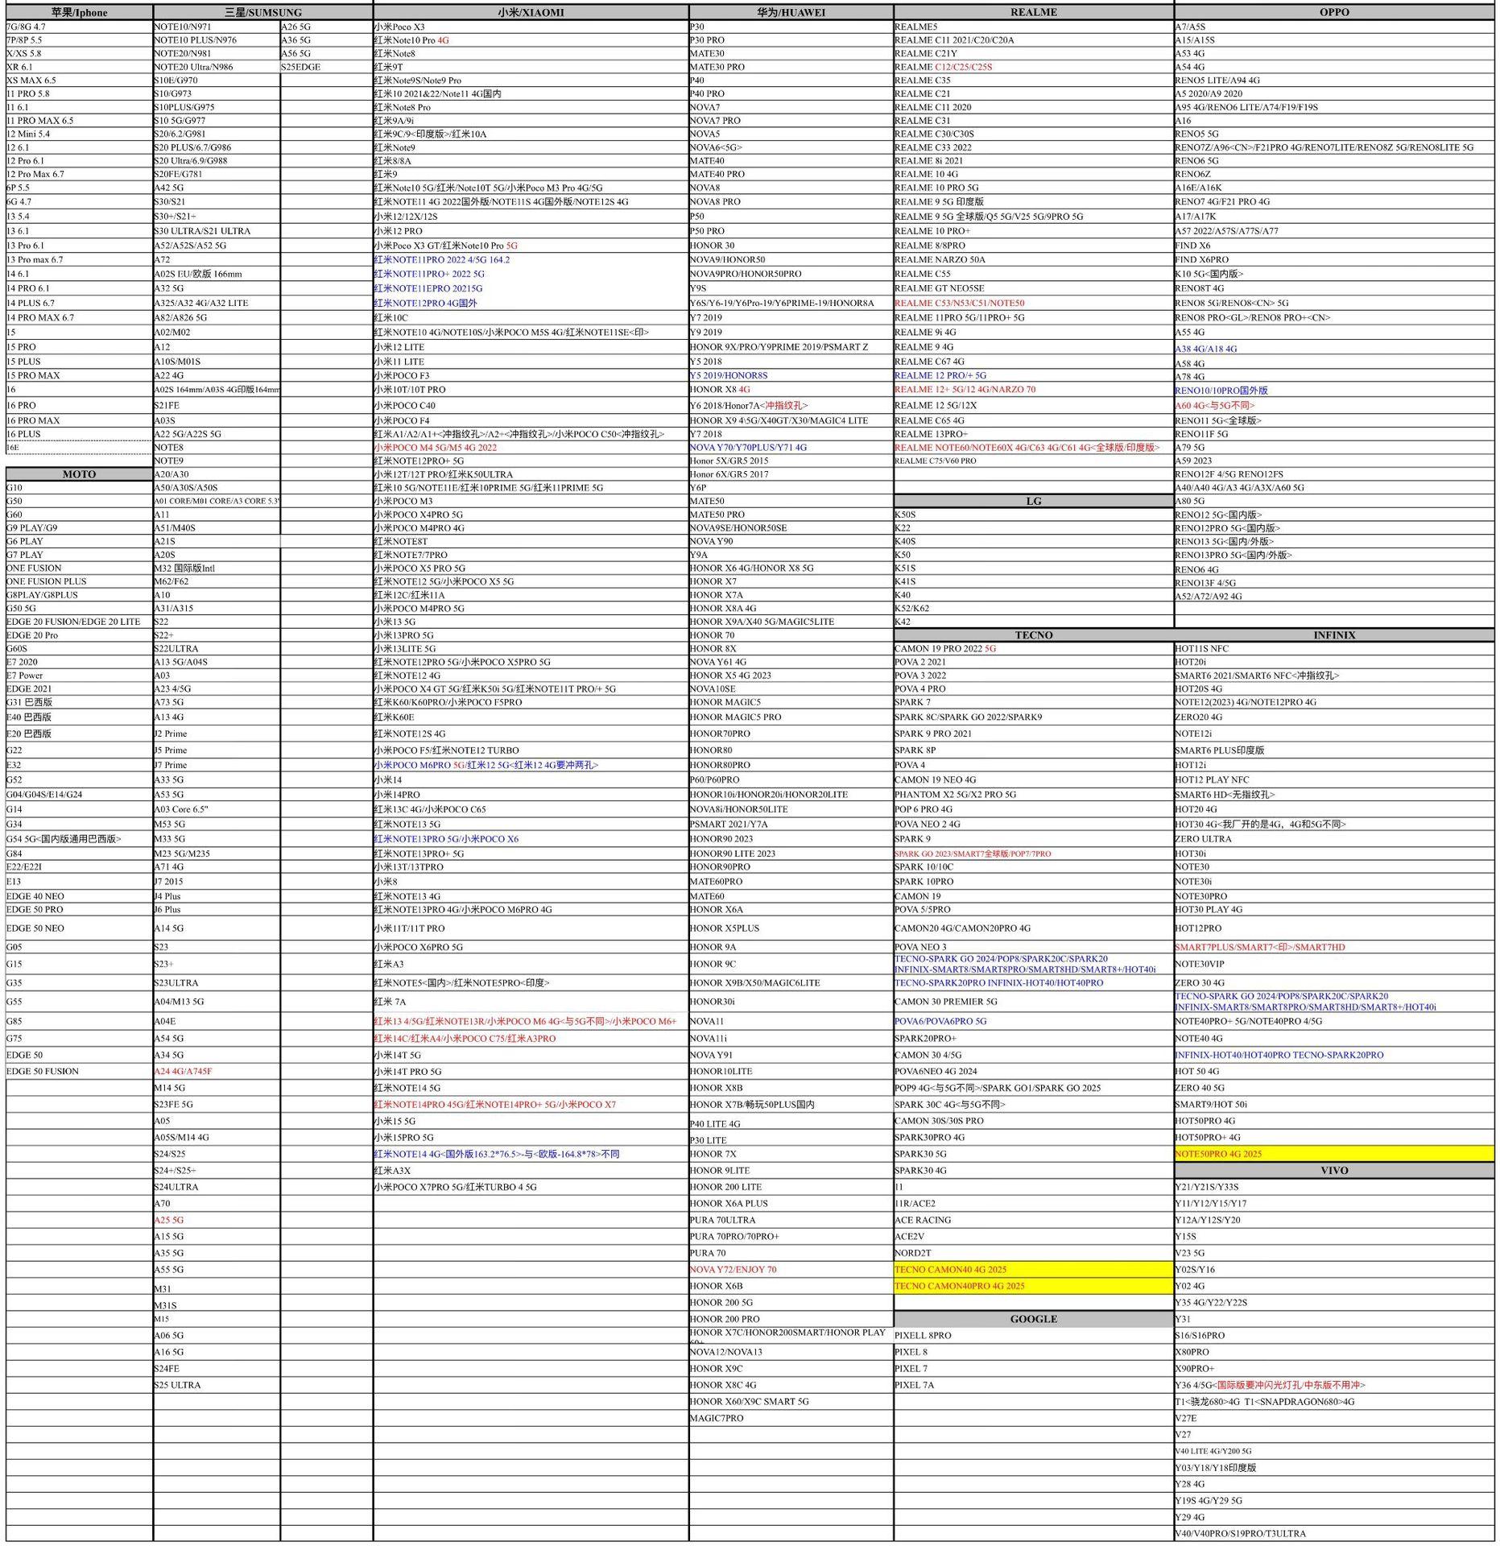
Task: Click the 'MAGIC7PRO' cell
Action: pos(791,1418)
